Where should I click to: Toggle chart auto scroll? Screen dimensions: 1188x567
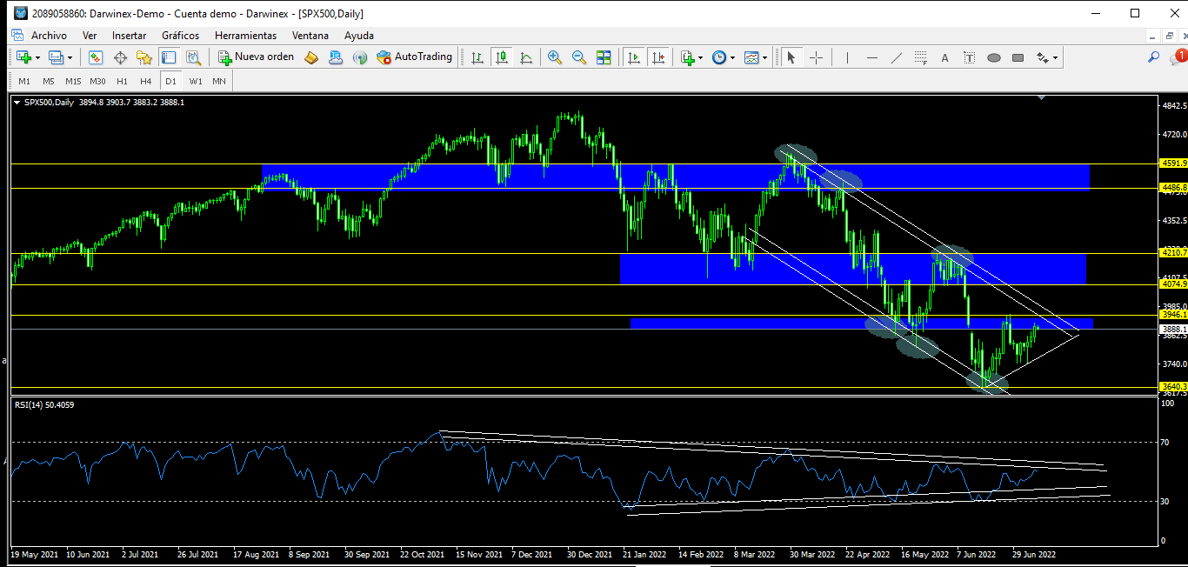pos(634,57)
